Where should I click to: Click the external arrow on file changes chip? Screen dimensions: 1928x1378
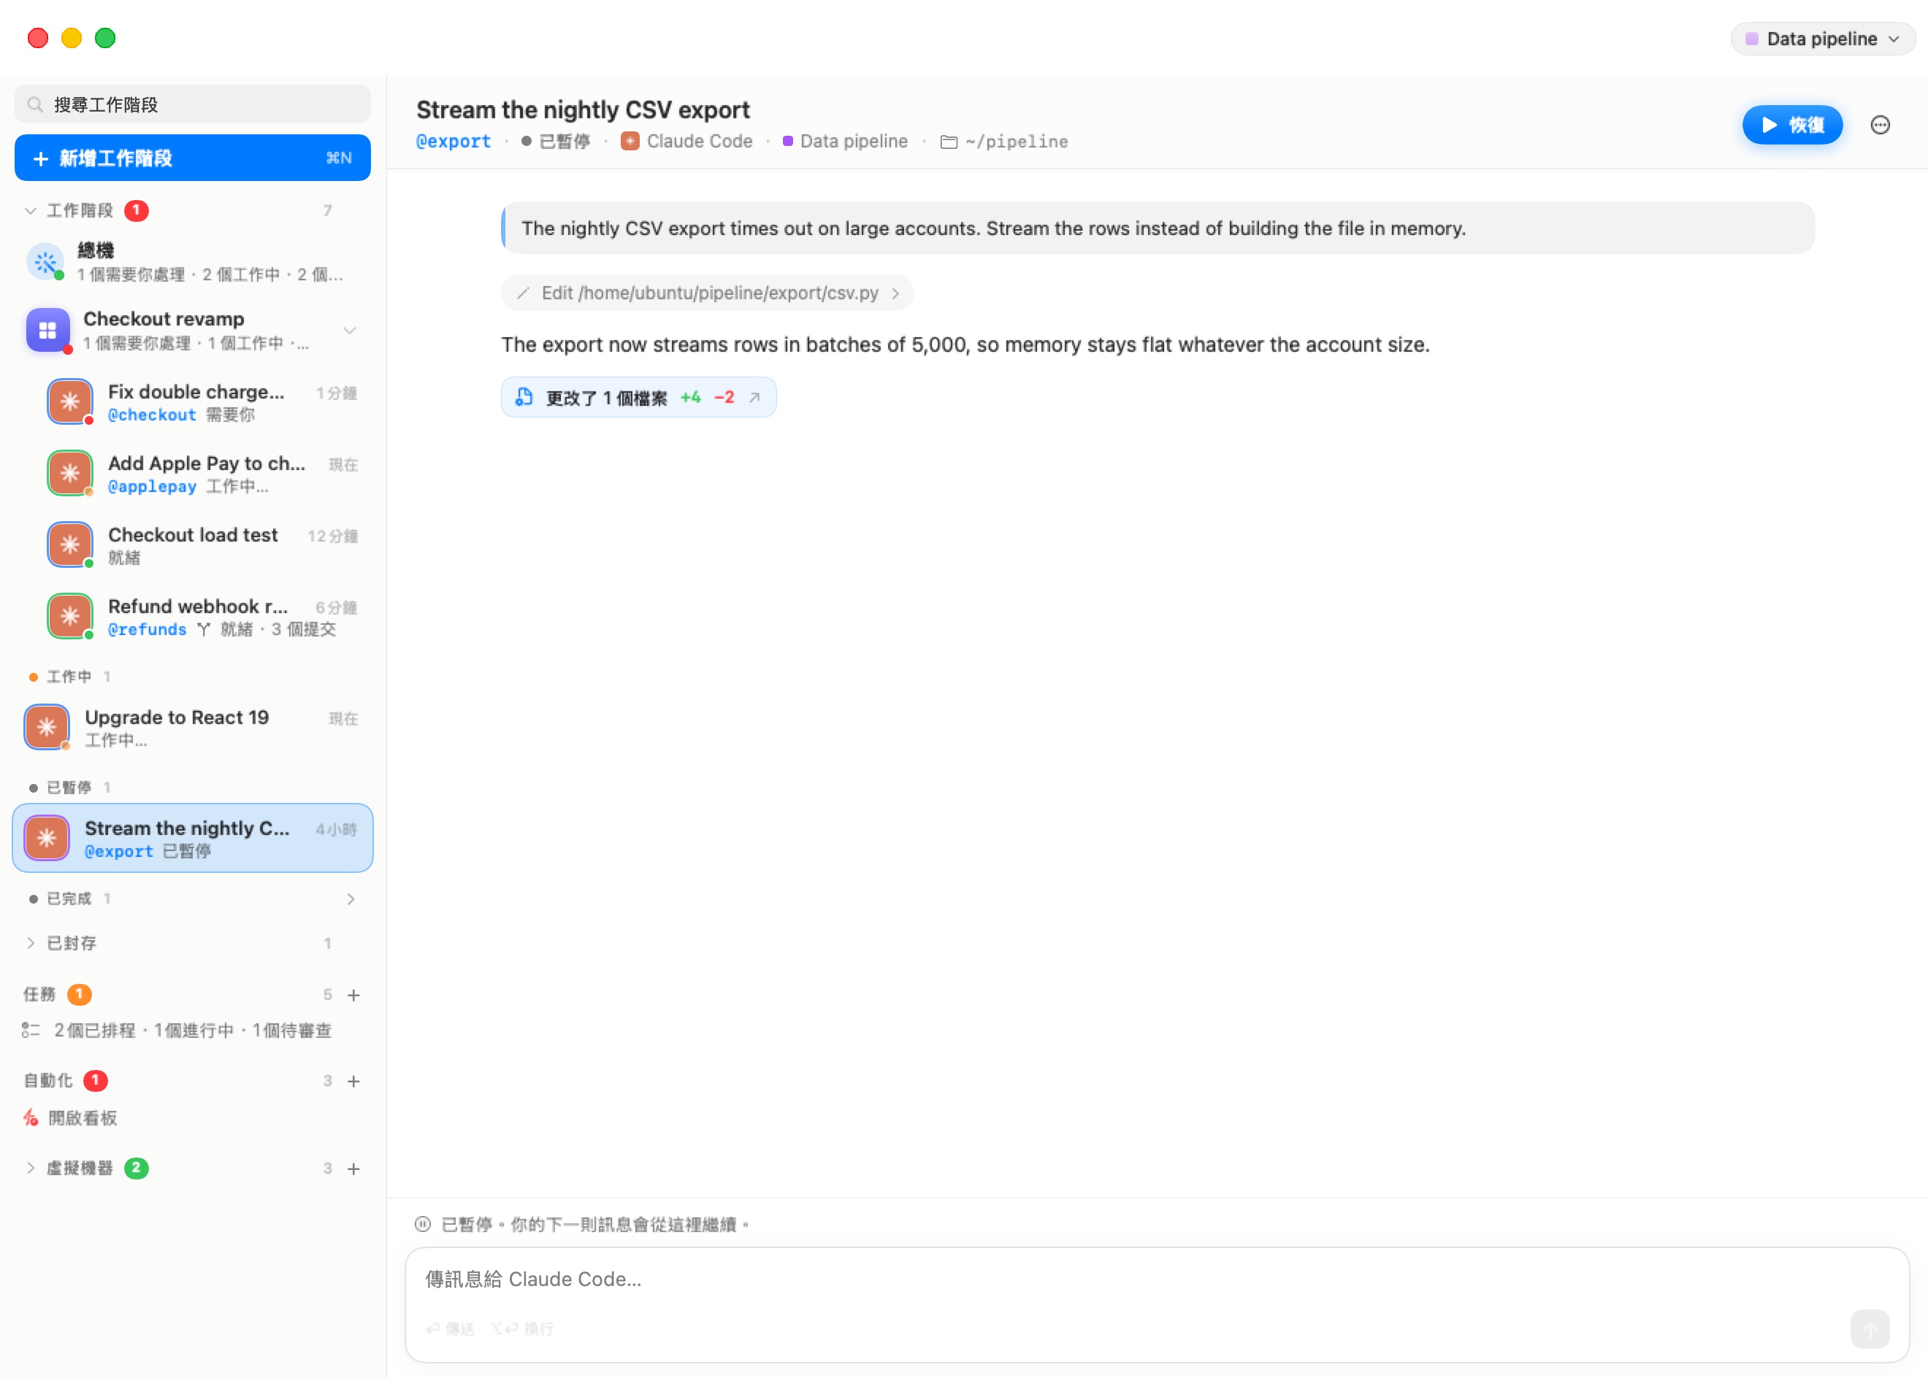tap(754, 397)
